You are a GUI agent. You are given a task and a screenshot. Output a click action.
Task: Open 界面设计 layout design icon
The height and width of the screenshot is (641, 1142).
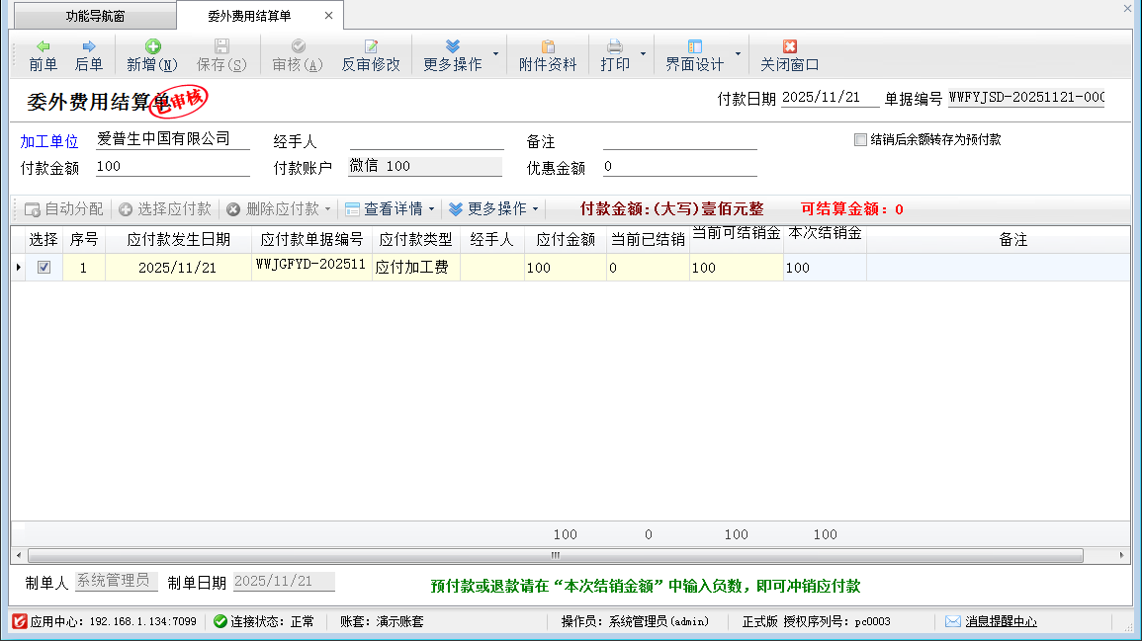point(694,46)
